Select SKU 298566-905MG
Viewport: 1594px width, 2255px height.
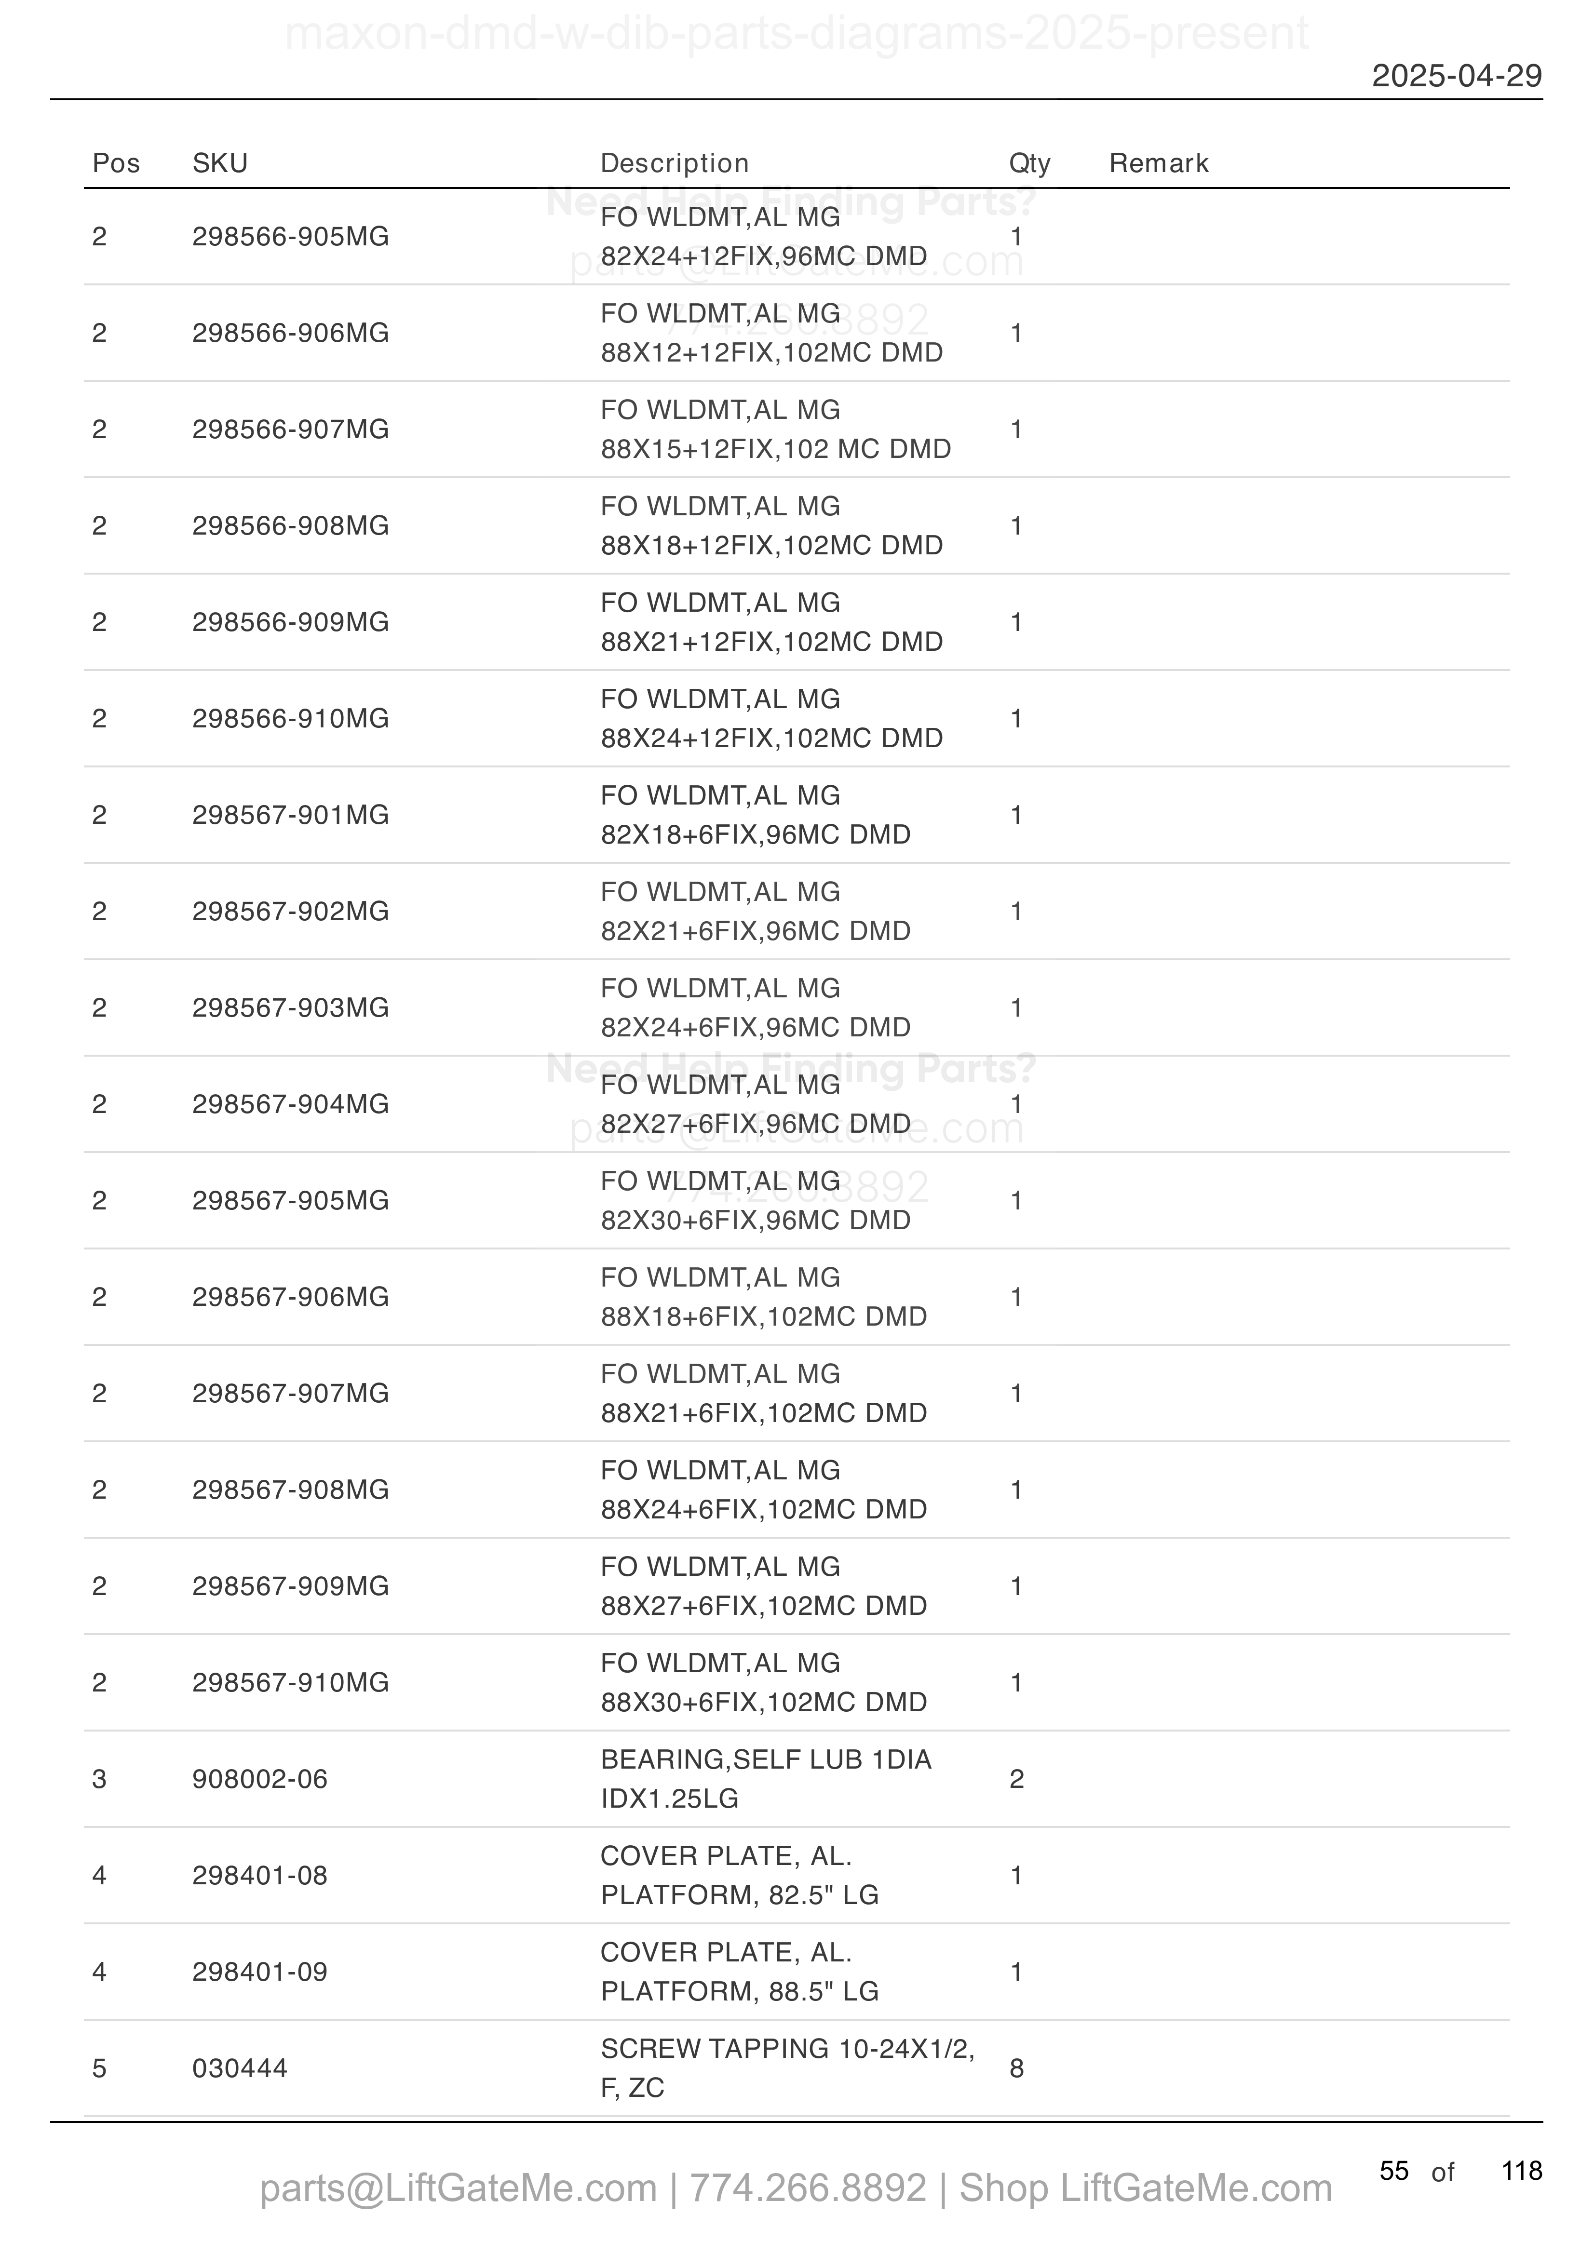tap(290, 237)
